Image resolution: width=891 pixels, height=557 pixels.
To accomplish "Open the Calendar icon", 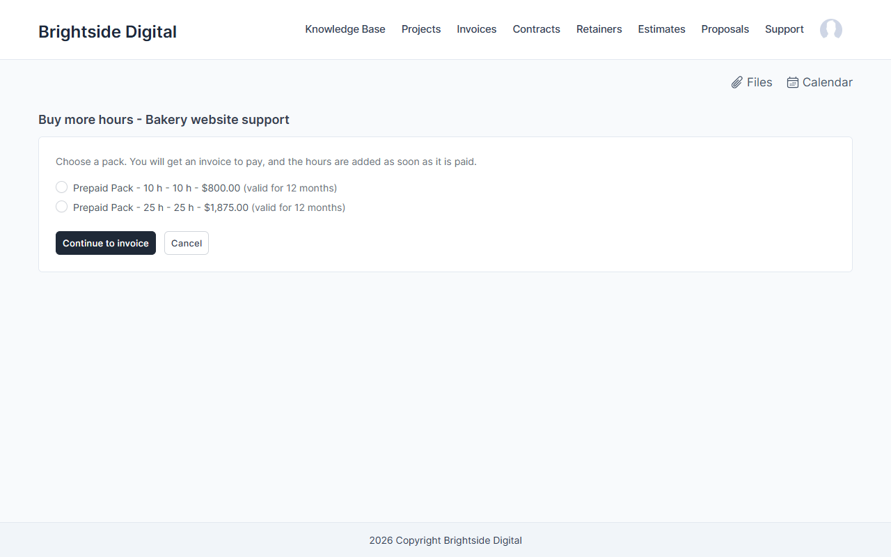I will click(x=793, y=83).
